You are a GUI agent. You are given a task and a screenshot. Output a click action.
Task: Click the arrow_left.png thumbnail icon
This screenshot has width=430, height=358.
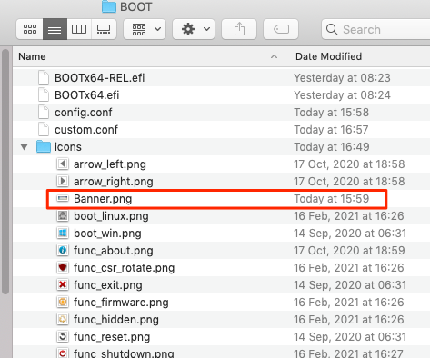63,164
